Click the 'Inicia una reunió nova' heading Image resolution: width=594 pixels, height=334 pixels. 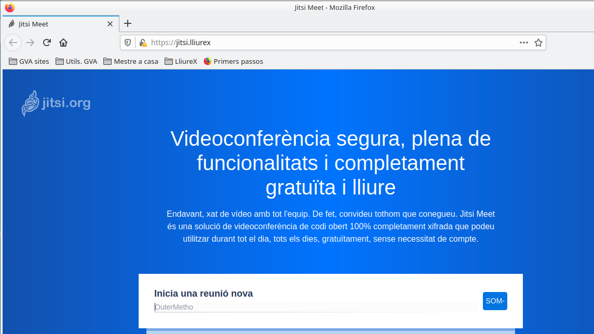pyautogui.click(x=204, y=294)
